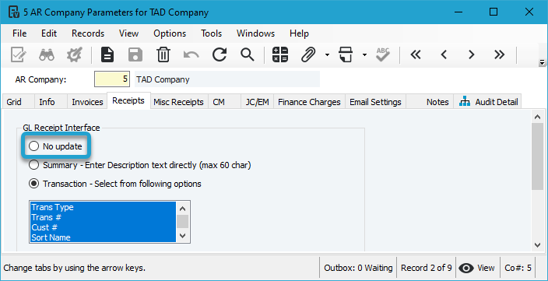Open the Edit menu
548x281 pixels.
click(x=49, y=33)
